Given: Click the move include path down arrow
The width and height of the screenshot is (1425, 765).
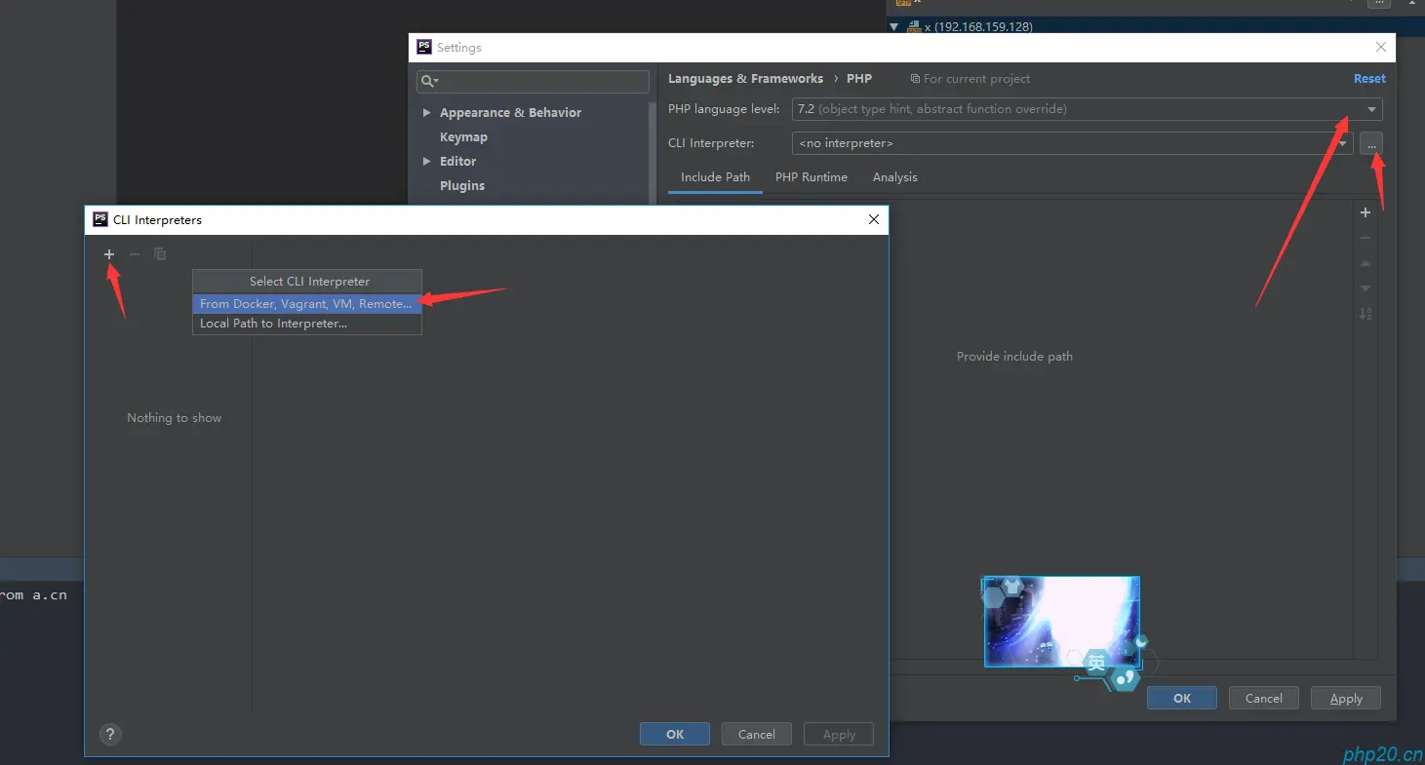Looking at the screenshot, I should (x=1366, y=288).
